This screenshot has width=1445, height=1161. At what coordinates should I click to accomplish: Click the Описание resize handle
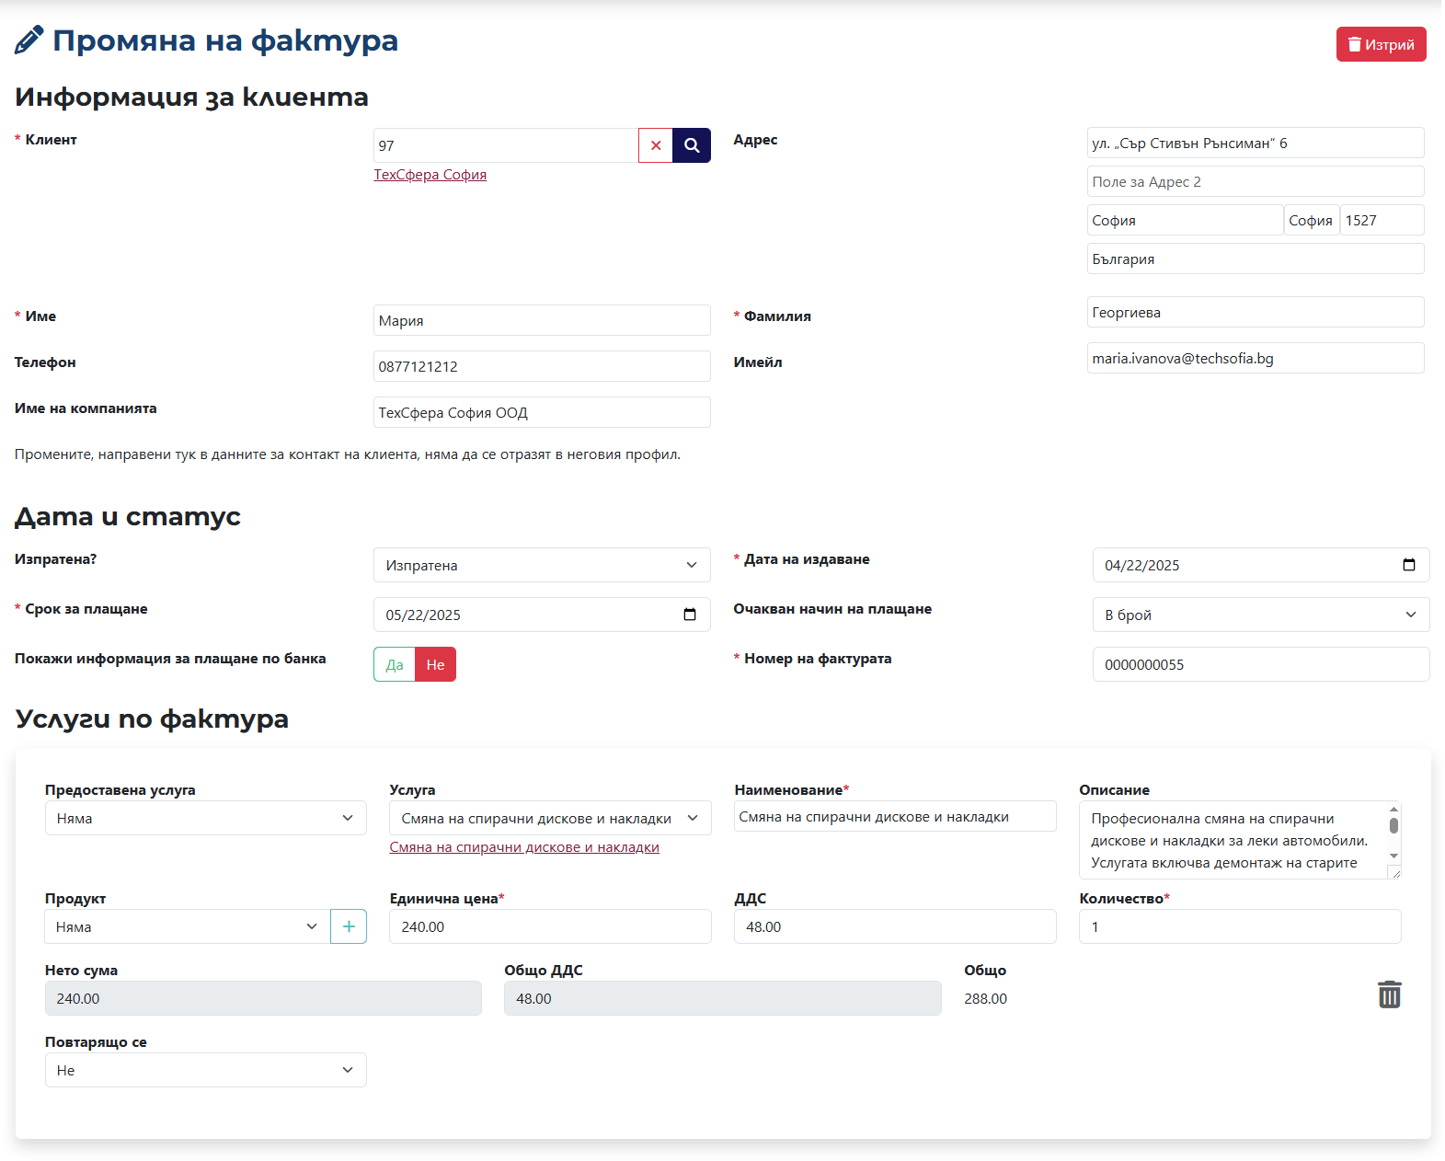(1394, 873)
